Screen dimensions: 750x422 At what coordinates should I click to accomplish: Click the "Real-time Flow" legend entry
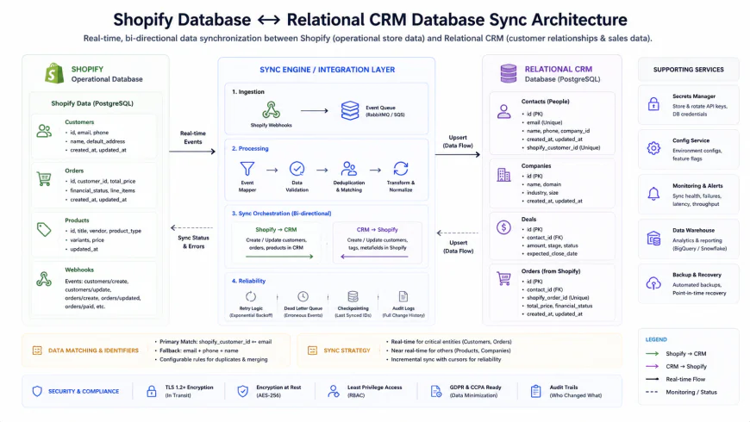coord(685,379)
